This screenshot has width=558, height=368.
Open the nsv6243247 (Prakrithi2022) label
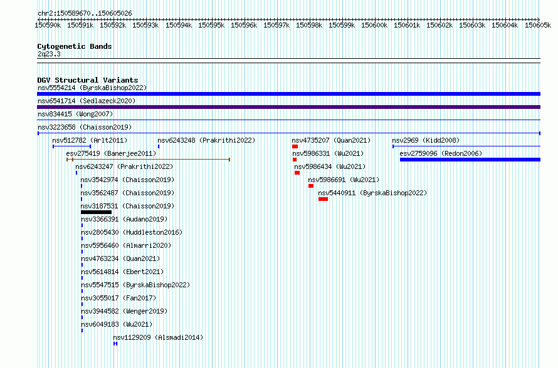(124, 166)
